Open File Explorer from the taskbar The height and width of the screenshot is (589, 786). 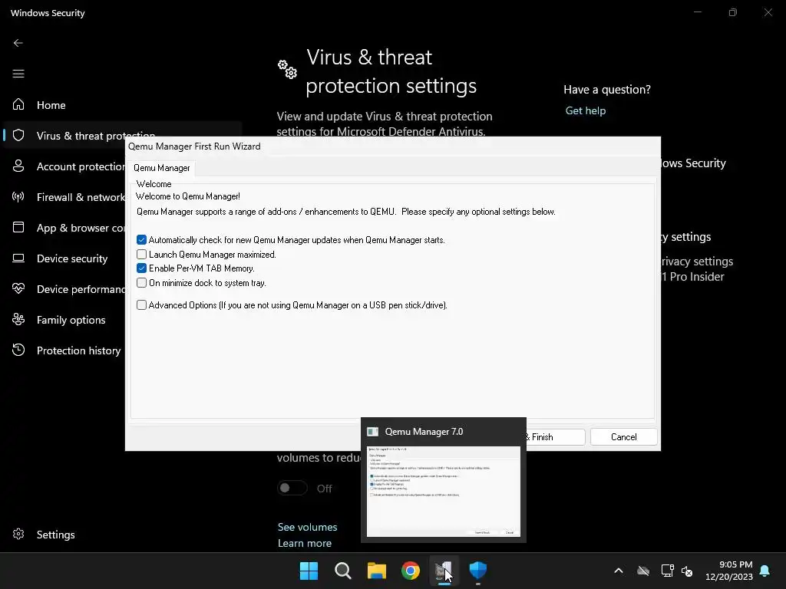(x=376, y=571)
